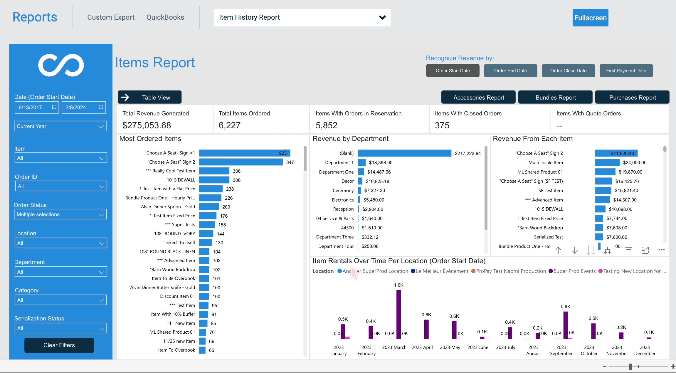676x373 pixels.
Task: Click the "04 Service & Parts" department label
Action: pos(335,219)
